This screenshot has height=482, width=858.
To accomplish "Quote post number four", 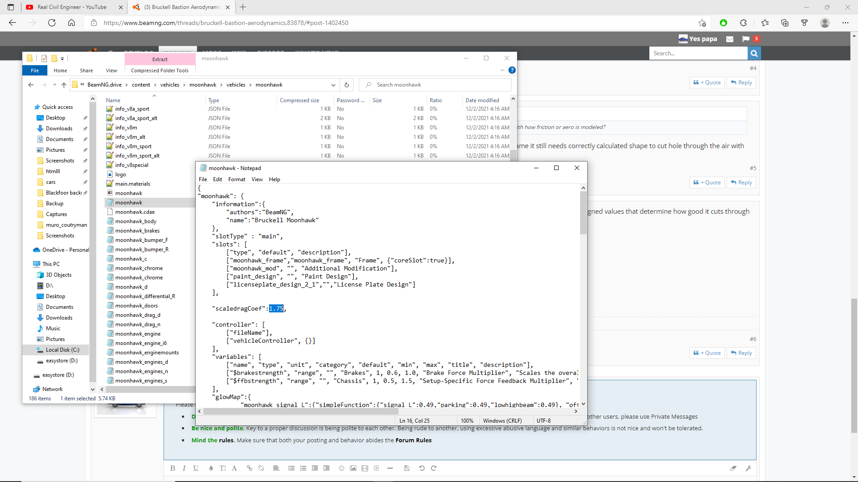I will tap(707, 83).
